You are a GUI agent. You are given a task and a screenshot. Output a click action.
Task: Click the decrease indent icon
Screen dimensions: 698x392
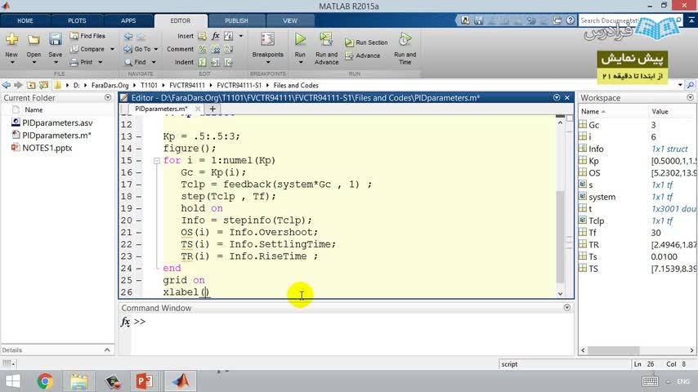pyautogui.click(x=228, y=62)
